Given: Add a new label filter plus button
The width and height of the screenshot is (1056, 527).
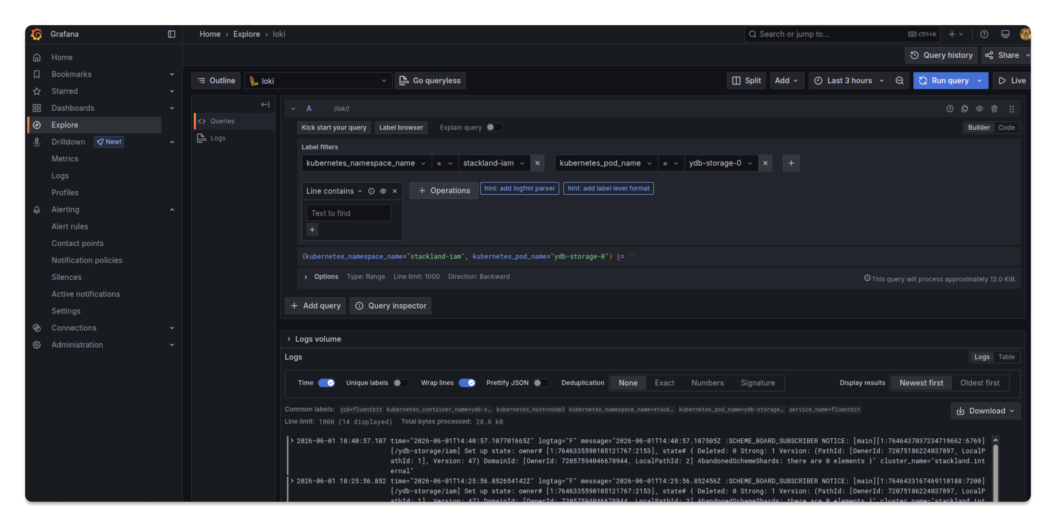Looking at the screenshot, I should click(791, 163).
